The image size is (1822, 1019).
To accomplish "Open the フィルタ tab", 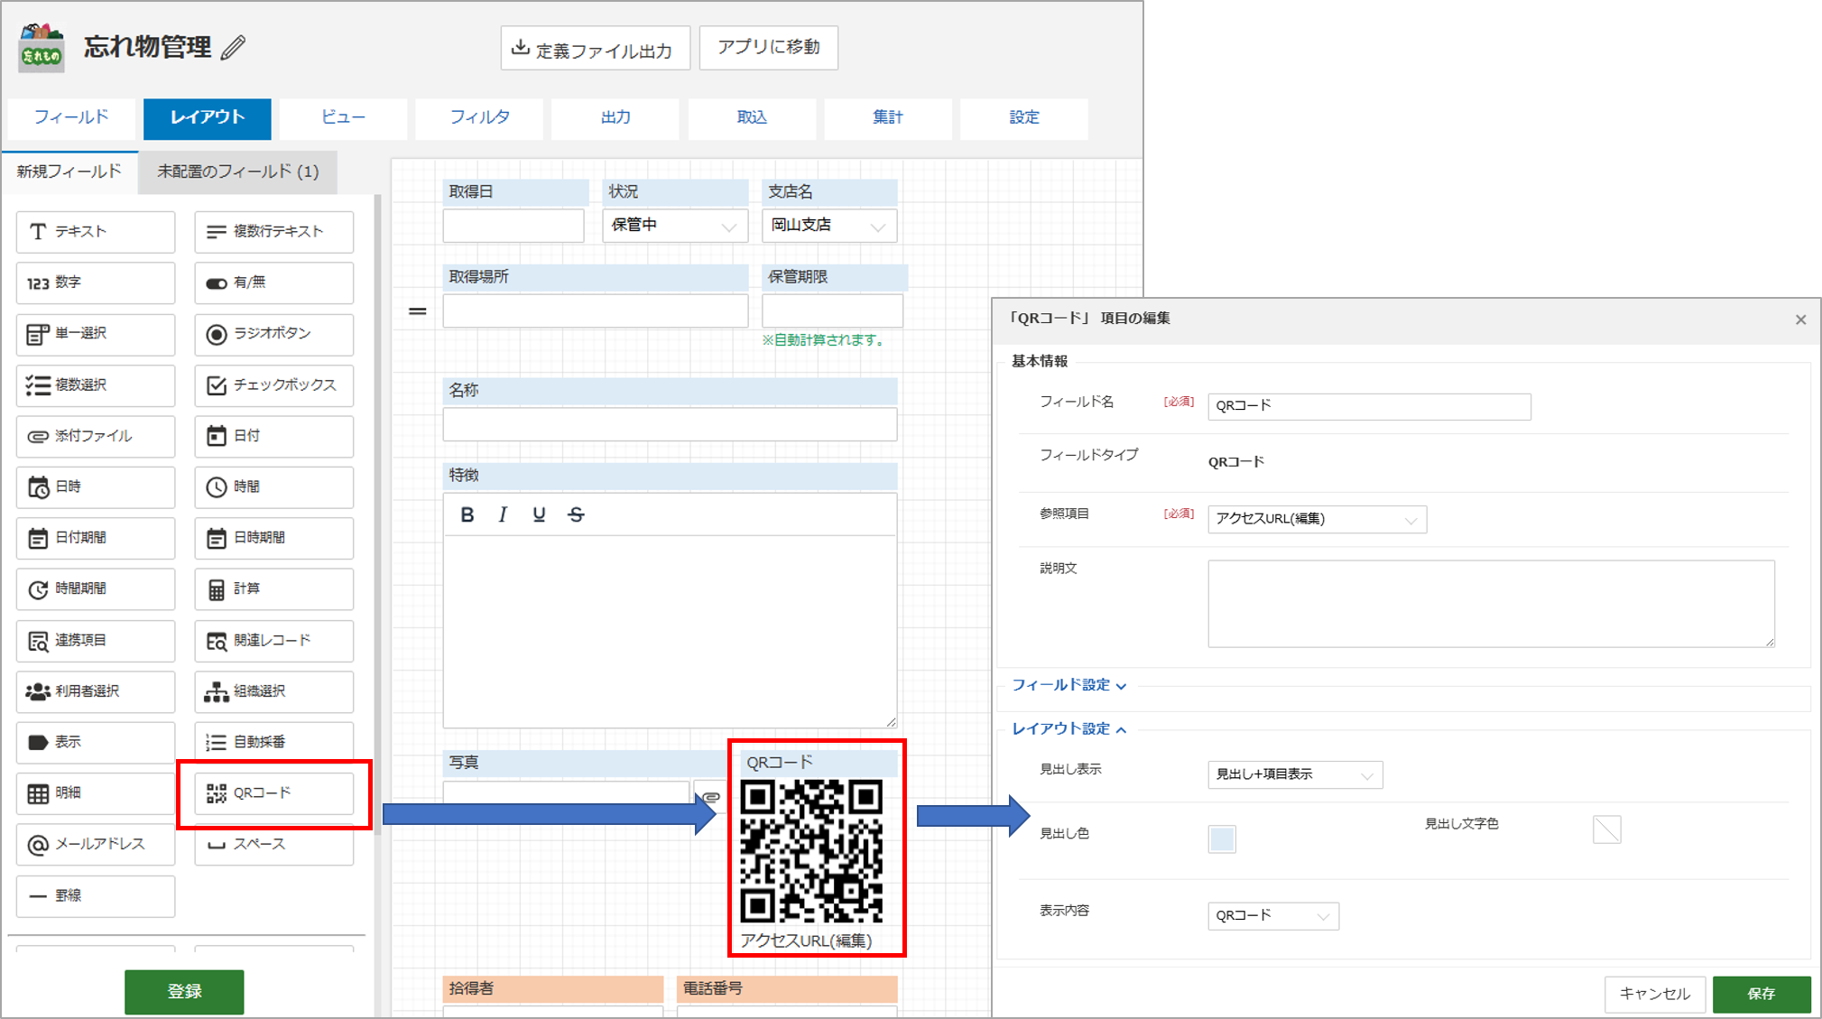I will [480, 118].
